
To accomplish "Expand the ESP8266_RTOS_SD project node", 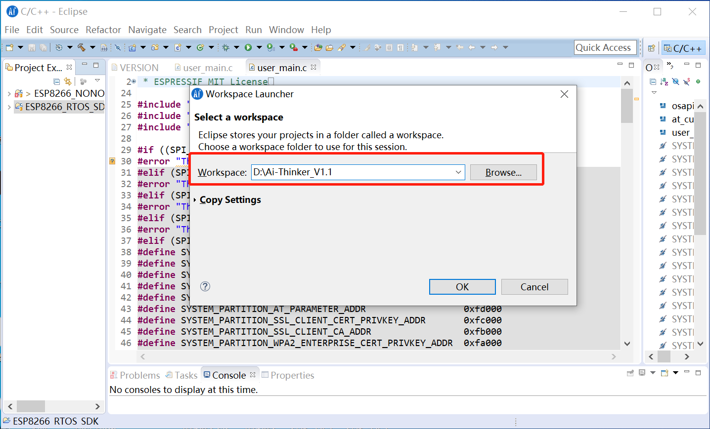I will click(x=9, y=107).
